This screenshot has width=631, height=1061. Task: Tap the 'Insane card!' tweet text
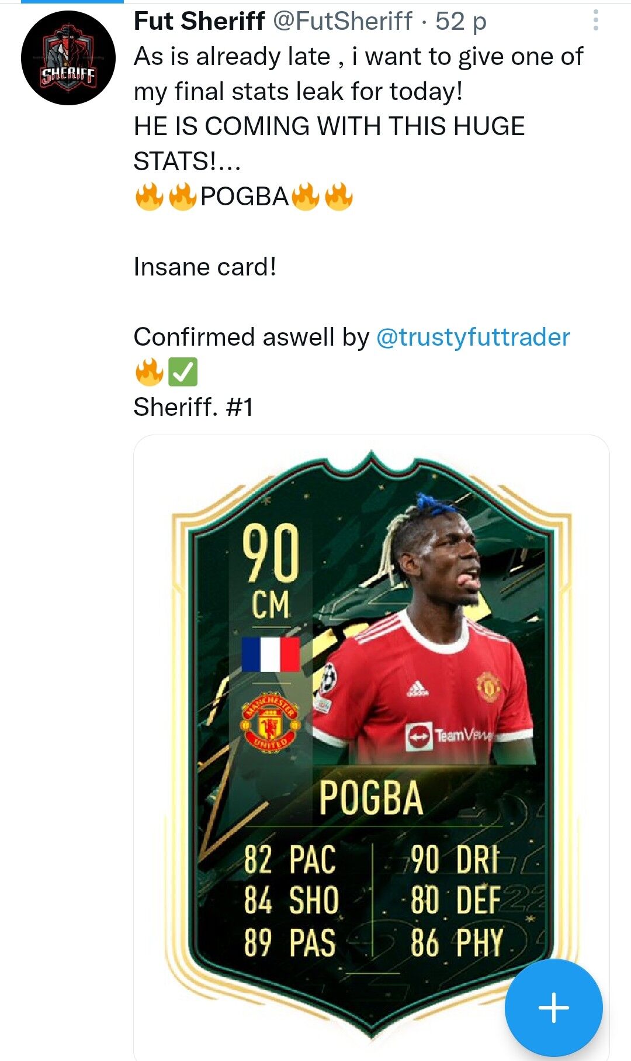pos(204,267)
